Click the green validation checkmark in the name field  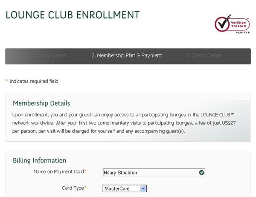pos(202,172)
